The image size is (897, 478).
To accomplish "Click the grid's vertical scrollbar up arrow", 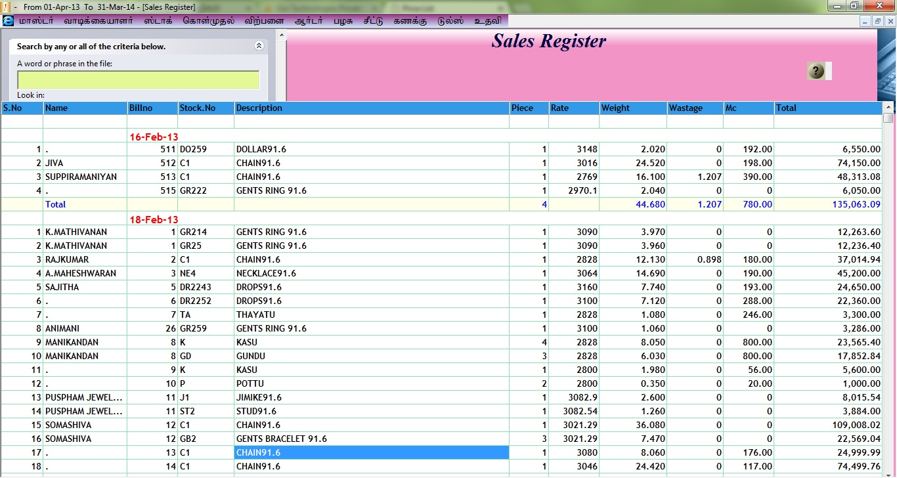I will pos(888,108).
